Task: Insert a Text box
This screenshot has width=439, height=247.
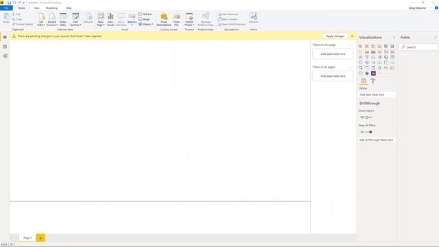Action: coord(145,14)
